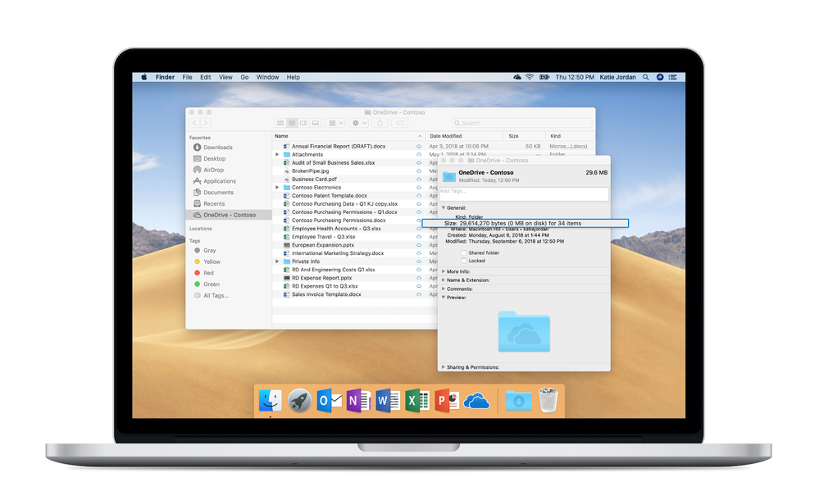This screenshot has height=491, width=819.
Task: Open the File menu
Action: point(187,77)
